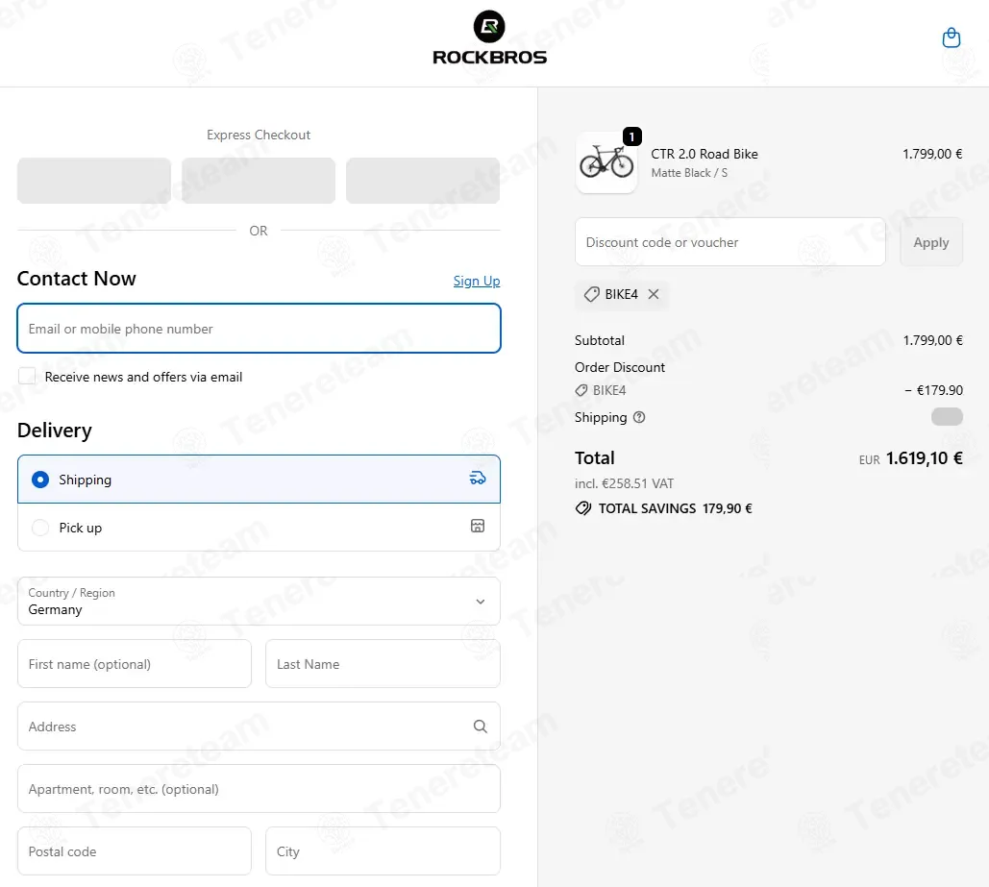Focus the Discount code or voucher field
Screen dimensions: 989x887
pos(729,242)
